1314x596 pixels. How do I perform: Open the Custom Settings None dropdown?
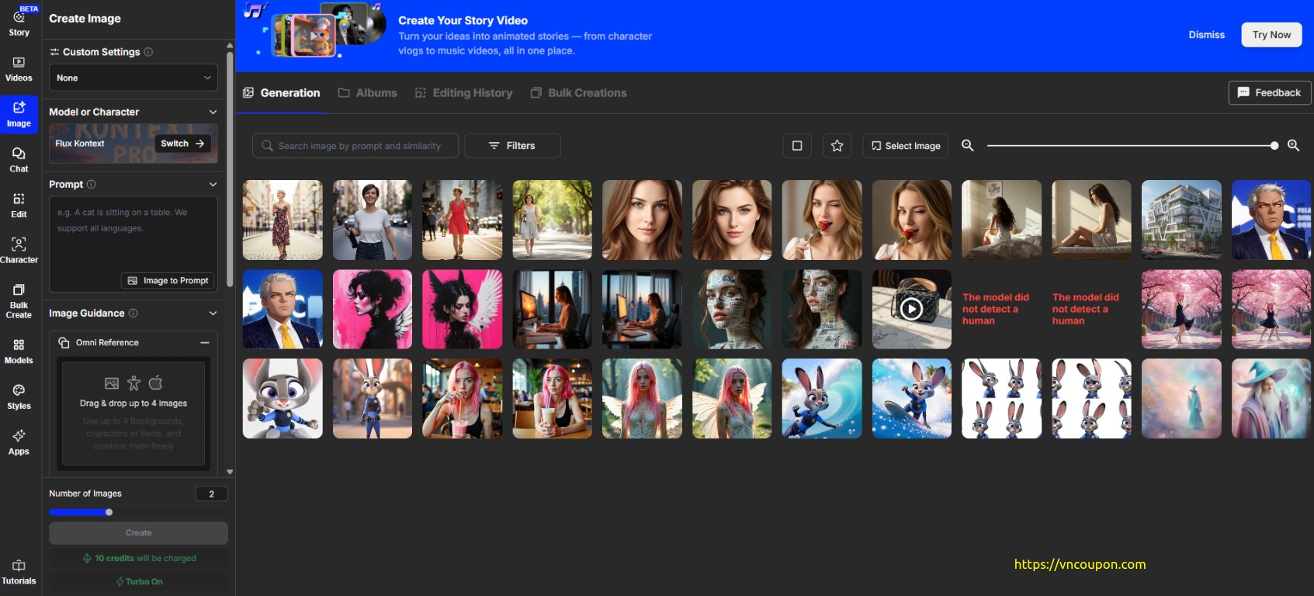pos(133,78)
